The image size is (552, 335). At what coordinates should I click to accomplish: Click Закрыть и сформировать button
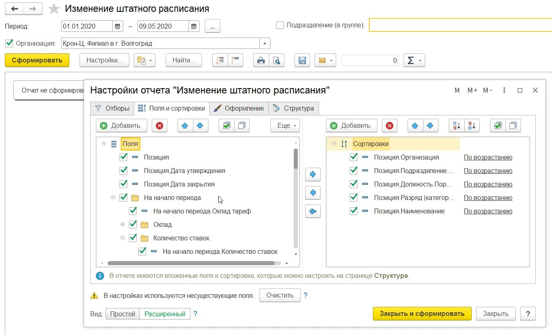coord(422,314)
